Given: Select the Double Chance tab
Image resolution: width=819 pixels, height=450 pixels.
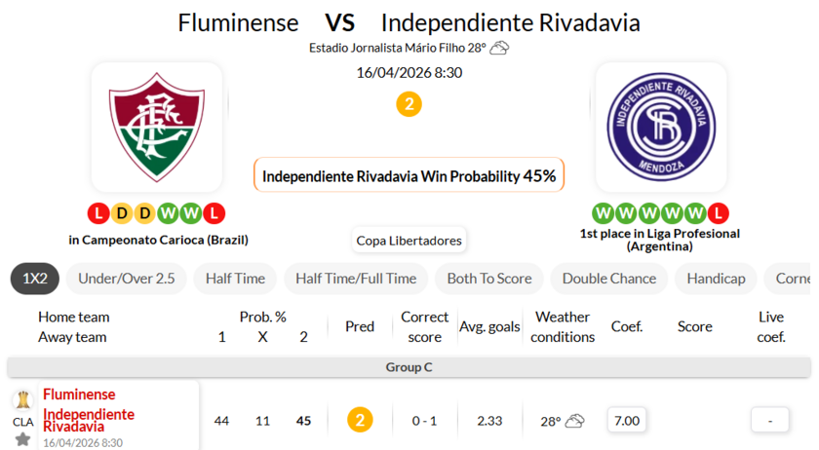Looking at the screenshot, I should [x=609, y=279].
